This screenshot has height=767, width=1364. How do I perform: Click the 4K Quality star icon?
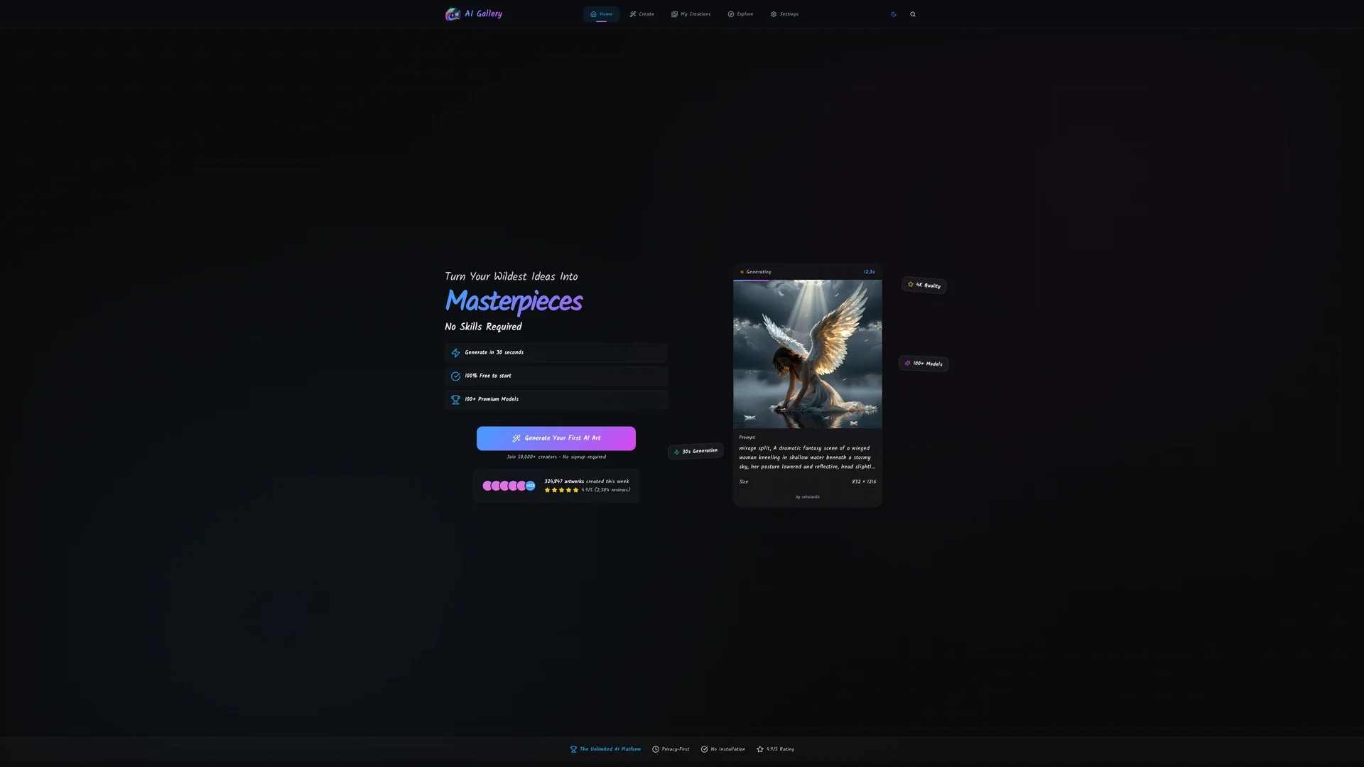pos(910,284)
